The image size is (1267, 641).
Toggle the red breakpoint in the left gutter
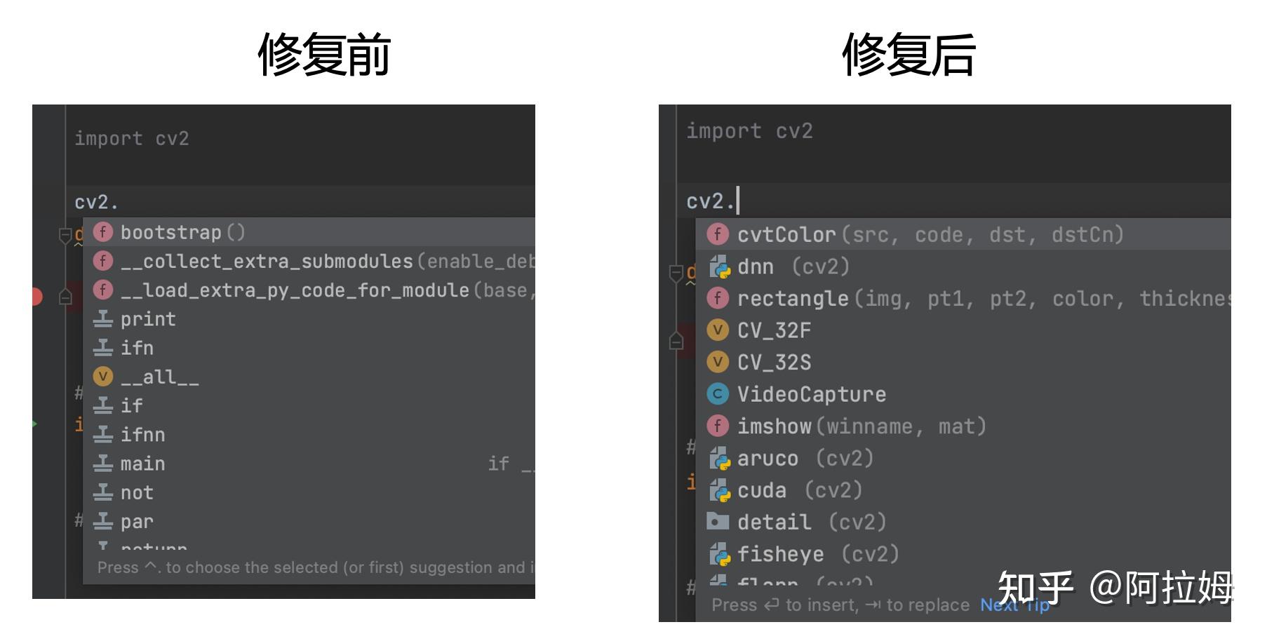35,296
